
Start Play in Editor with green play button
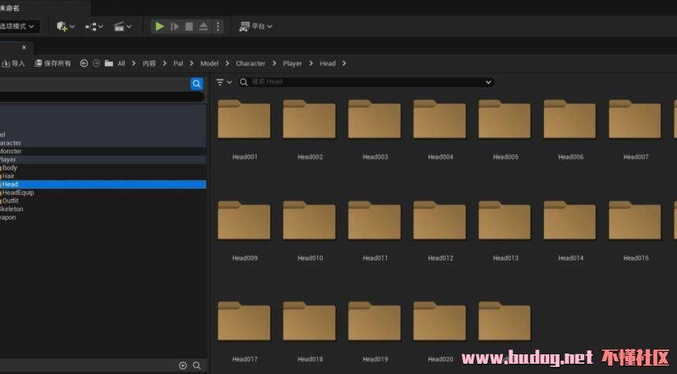click(x=159, y=26)
